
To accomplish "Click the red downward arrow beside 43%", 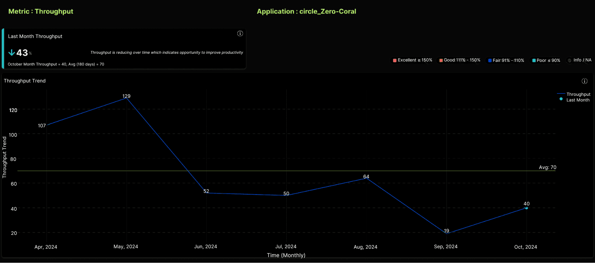I will click(x=11, y=52).
